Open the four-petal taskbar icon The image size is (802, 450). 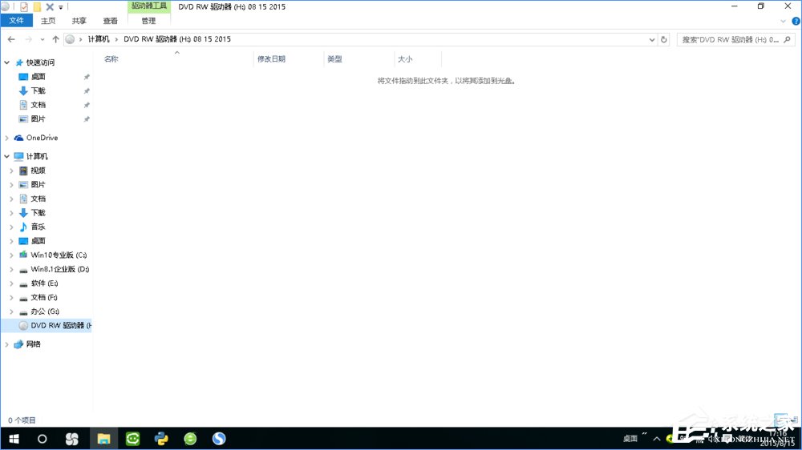72,439
